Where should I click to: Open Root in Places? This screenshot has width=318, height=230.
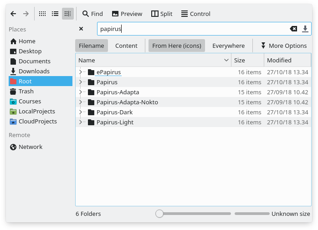(x=41, y=81)
